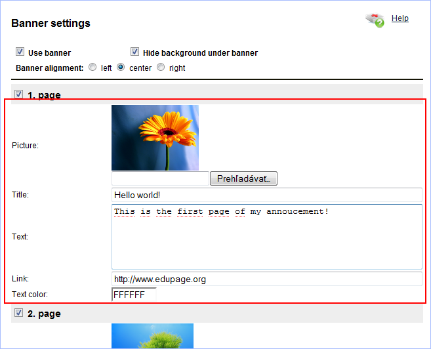Click the green tree picture for page 2
431x349 pixels.
(152, 336)
